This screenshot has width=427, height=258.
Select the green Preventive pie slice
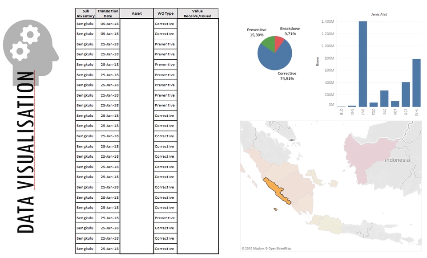268,44
